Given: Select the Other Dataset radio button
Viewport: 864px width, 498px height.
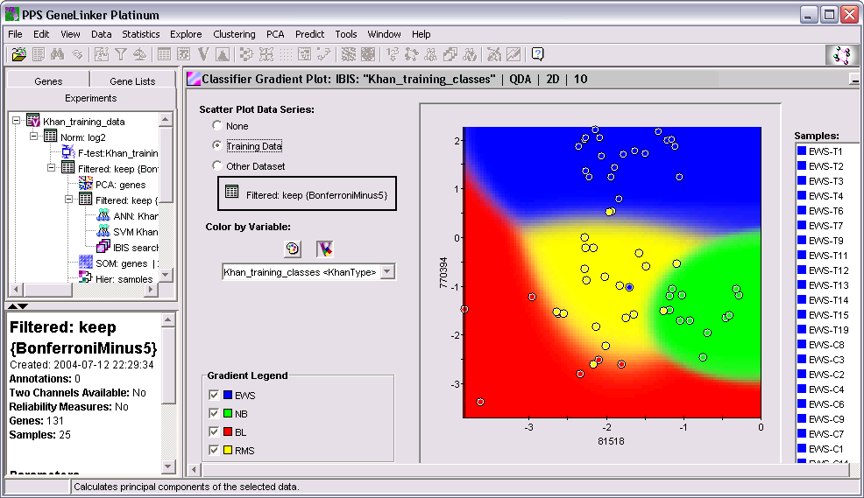Looking at the screenshot, I should [217, 165].
